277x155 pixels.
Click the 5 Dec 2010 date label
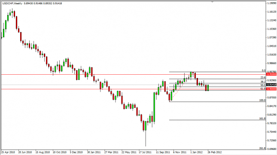(x=76, y=152)
